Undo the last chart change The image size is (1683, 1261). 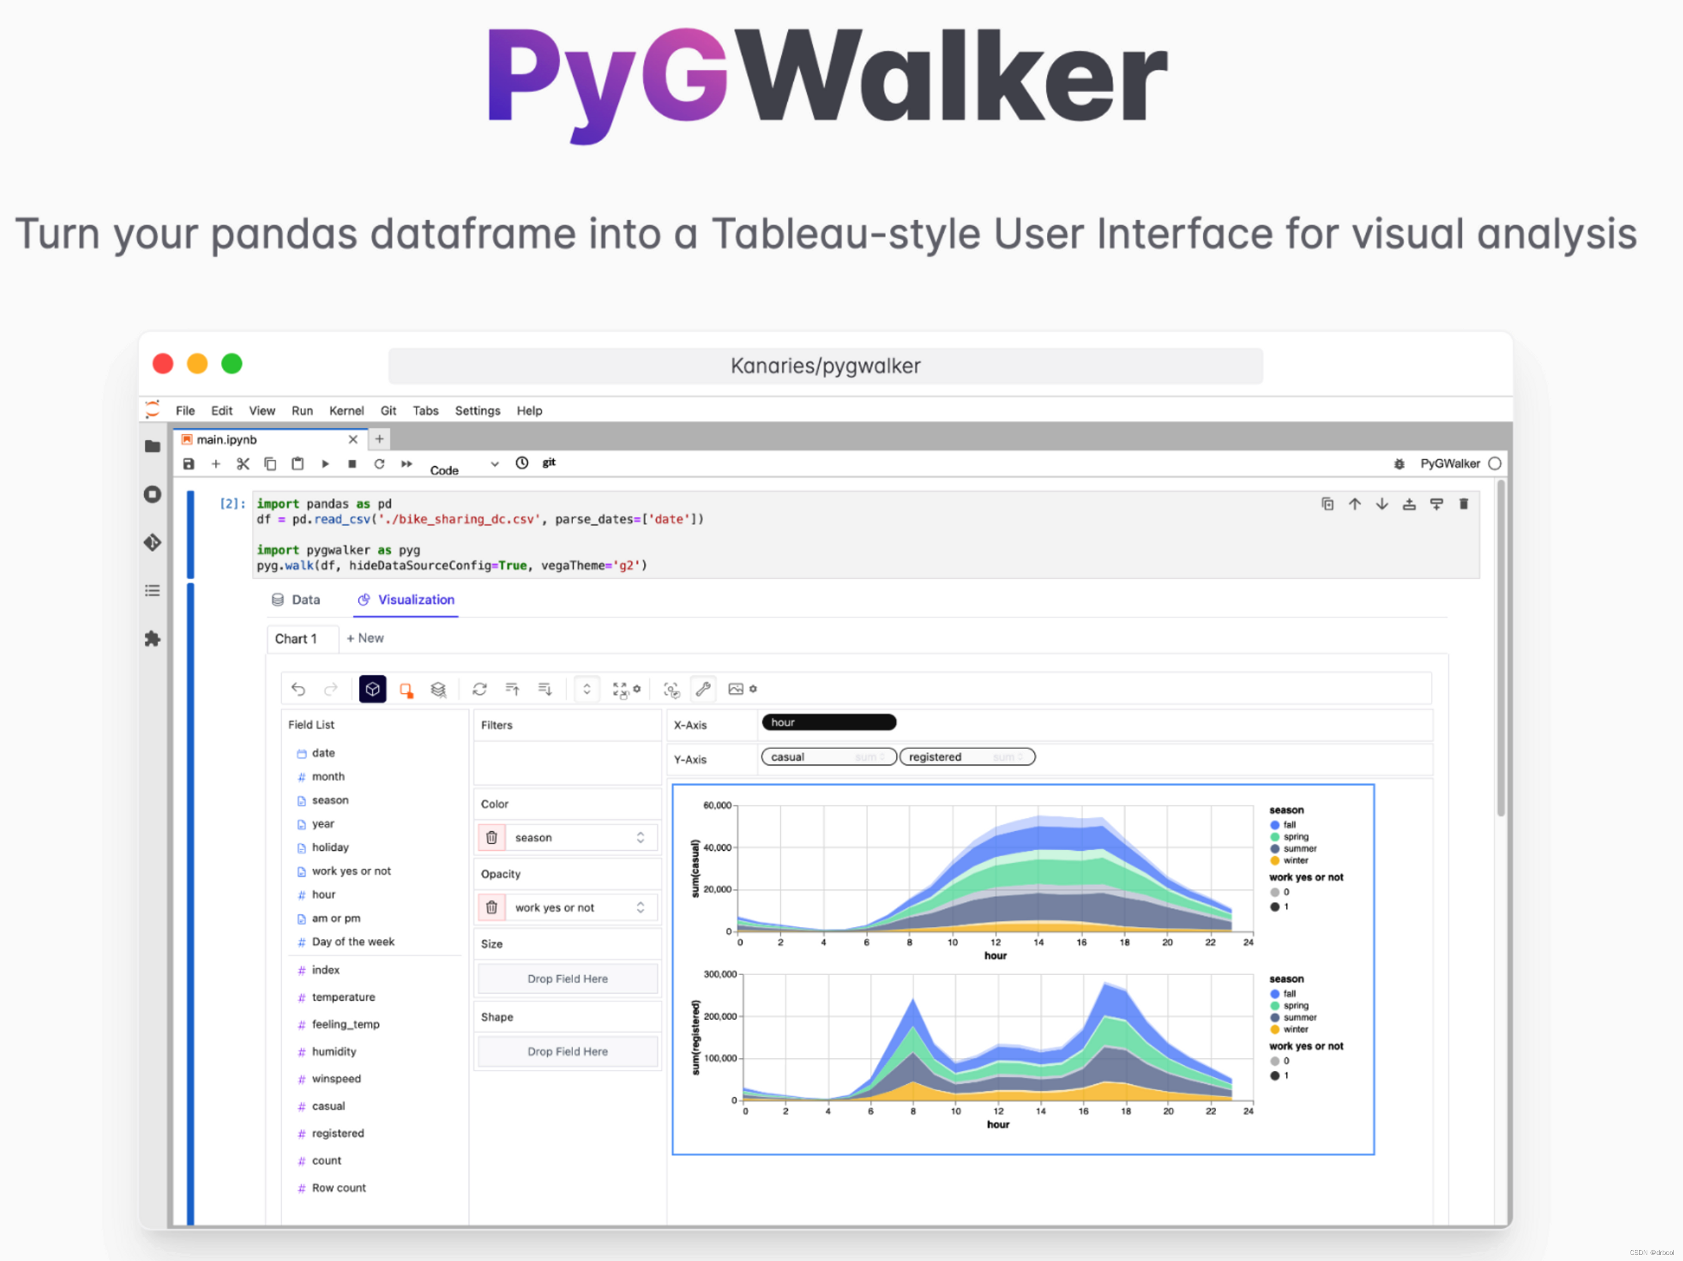click(x=298, y=689)
